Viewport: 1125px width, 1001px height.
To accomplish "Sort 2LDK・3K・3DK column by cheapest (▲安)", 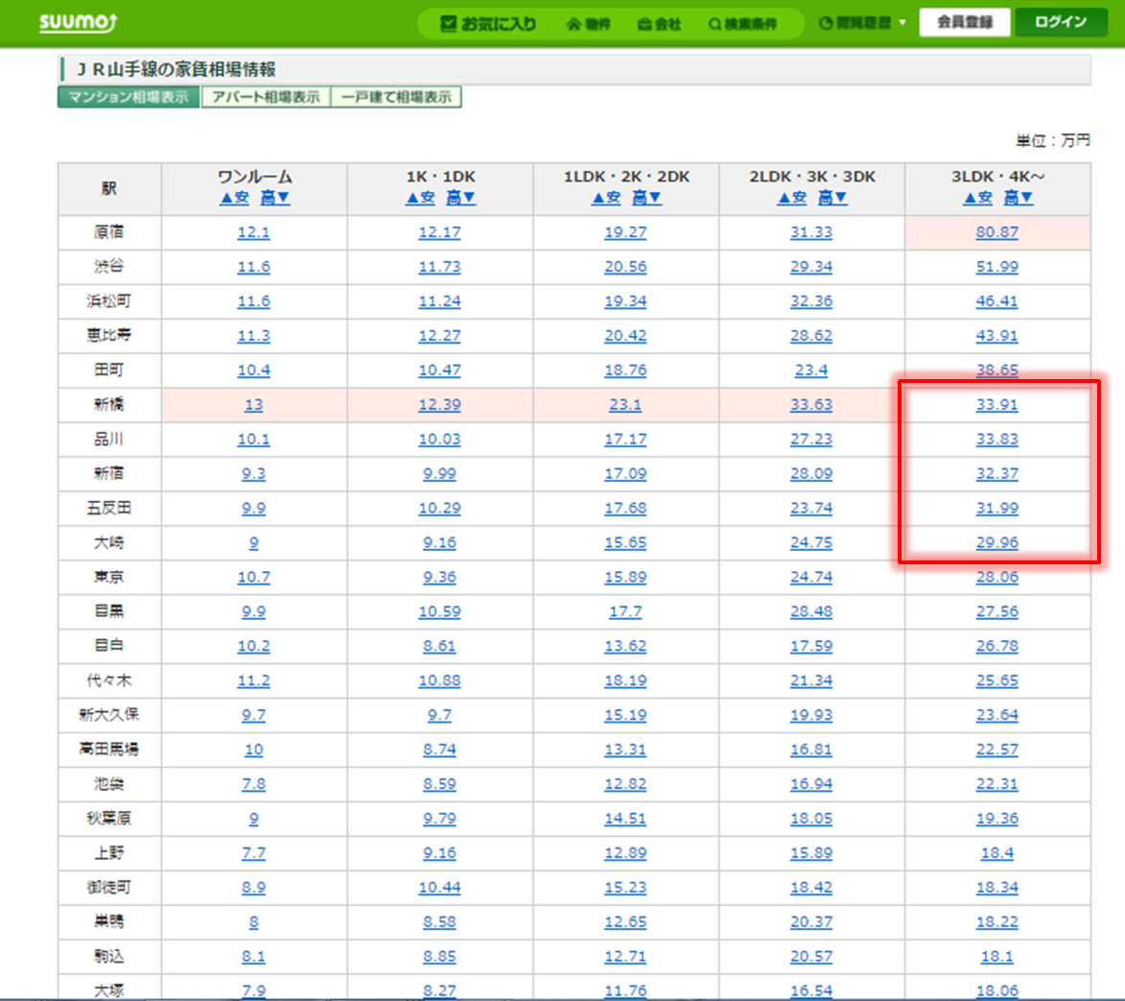I will pyautogui.click(x=792, y=198).
